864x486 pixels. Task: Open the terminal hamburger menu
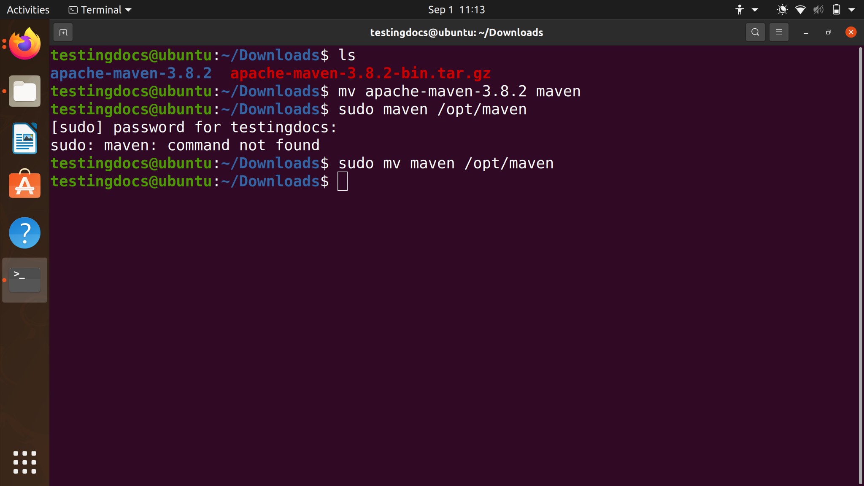click(779, 32)
